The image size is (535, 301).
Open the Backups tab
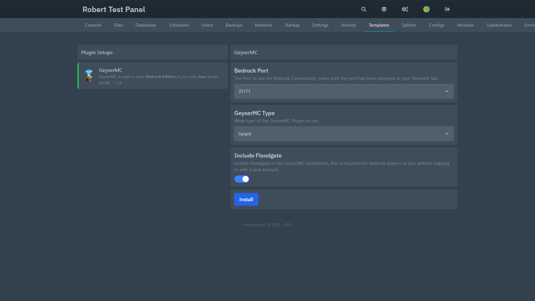(234, 25)
